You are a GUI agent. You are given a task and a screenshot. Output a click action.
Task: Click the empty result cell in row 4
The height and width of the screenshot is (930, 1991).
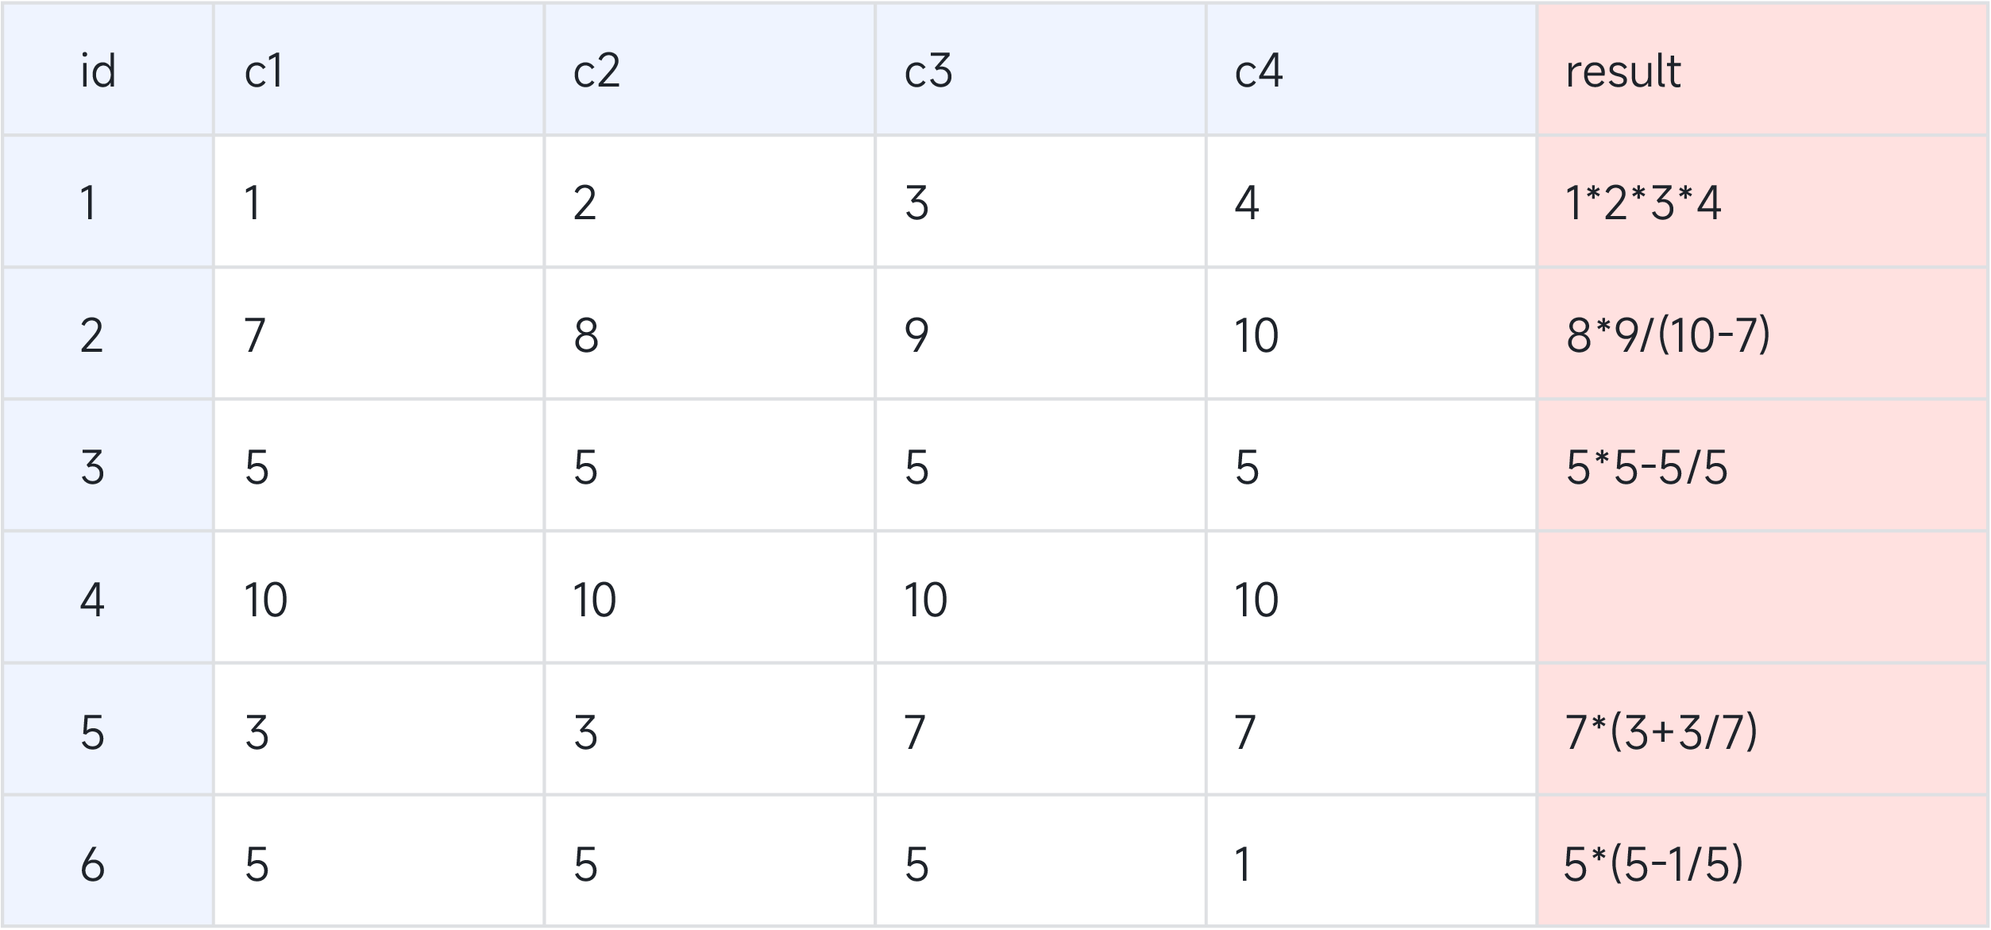pyautogui.click(x=1761, y=598)
